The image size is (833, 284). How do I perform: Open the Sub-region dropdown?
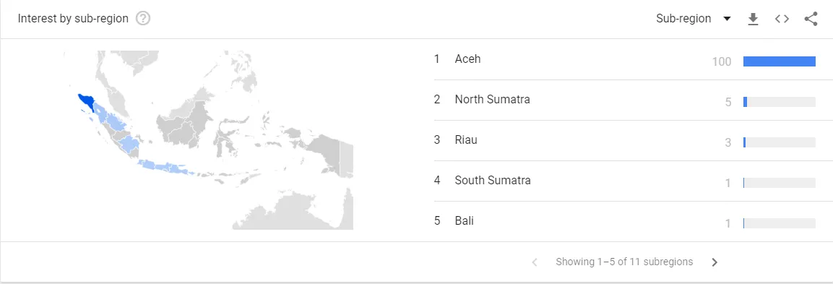click(x=694, y=19)
